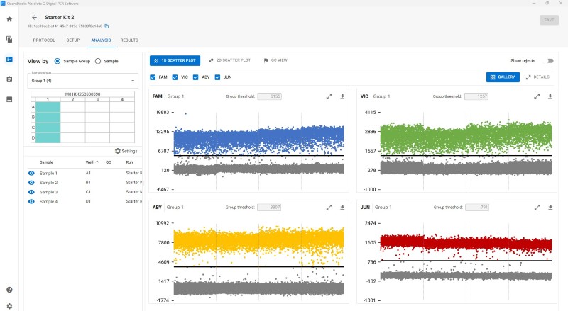Copy the run ID with clipboard icon
Screen dimensions: 568x311
click(106, 26)
